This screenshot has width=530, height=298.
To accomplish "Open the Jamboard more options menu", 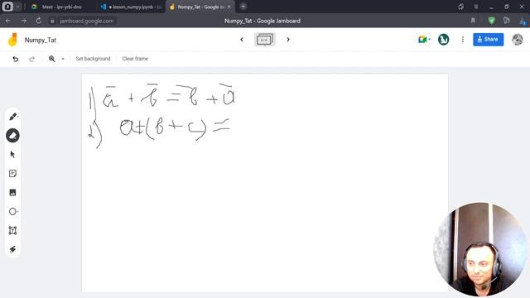I will 463,40.
